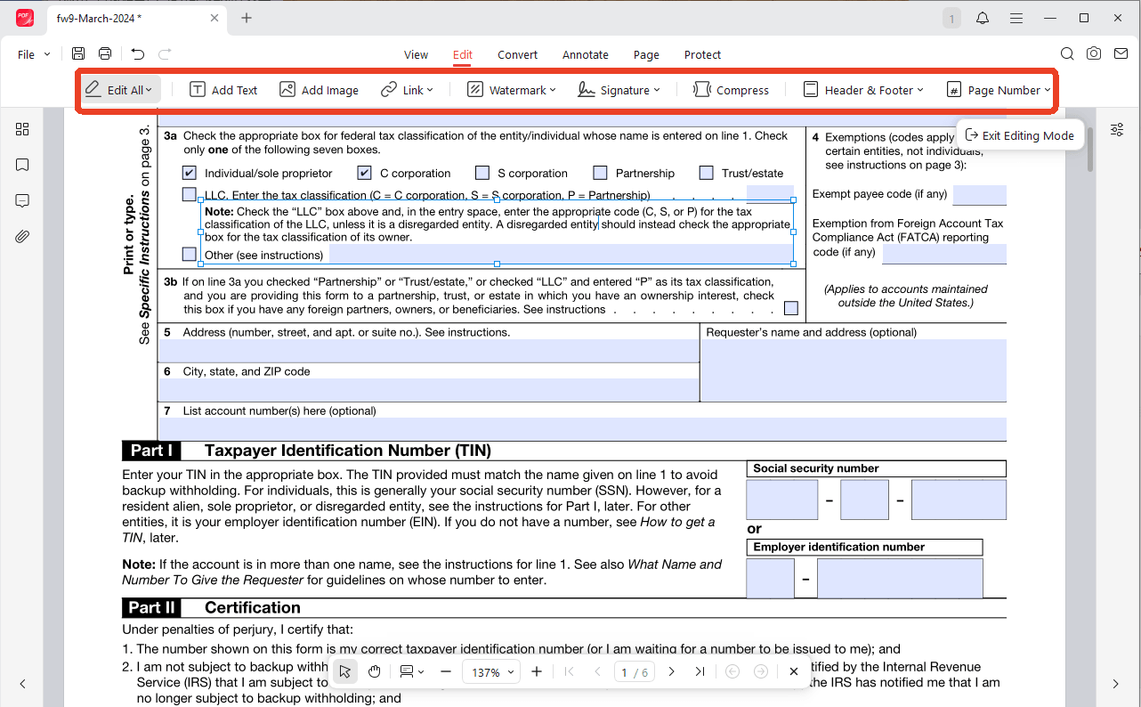Open the properties sliders icon
Screen dimensions: 1141x707
(x=1117, y=130)
